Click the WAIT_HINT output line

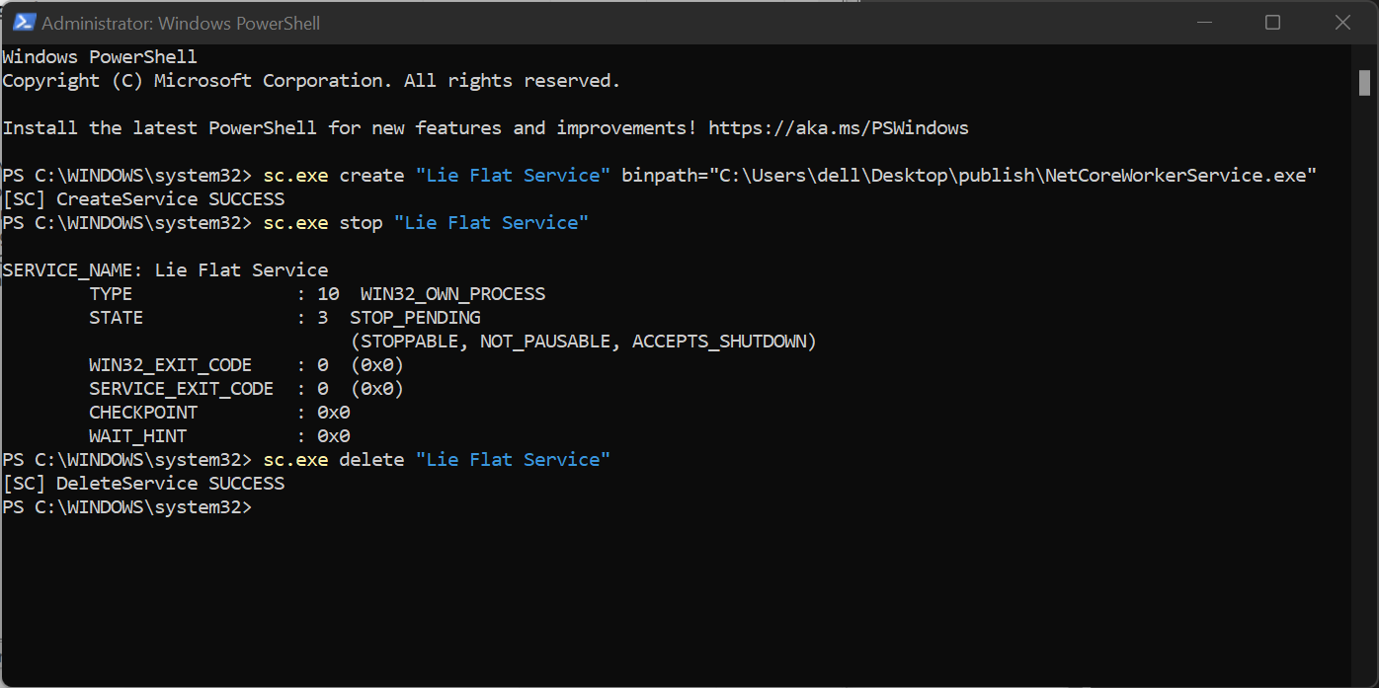click(219, 436)
